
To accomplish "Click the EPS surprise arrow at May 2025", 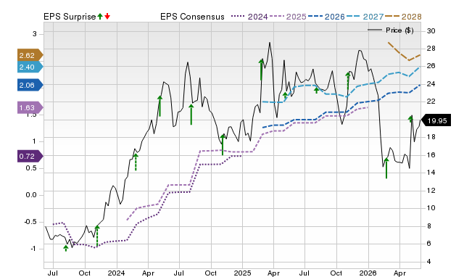I will (x=285, y=95).
